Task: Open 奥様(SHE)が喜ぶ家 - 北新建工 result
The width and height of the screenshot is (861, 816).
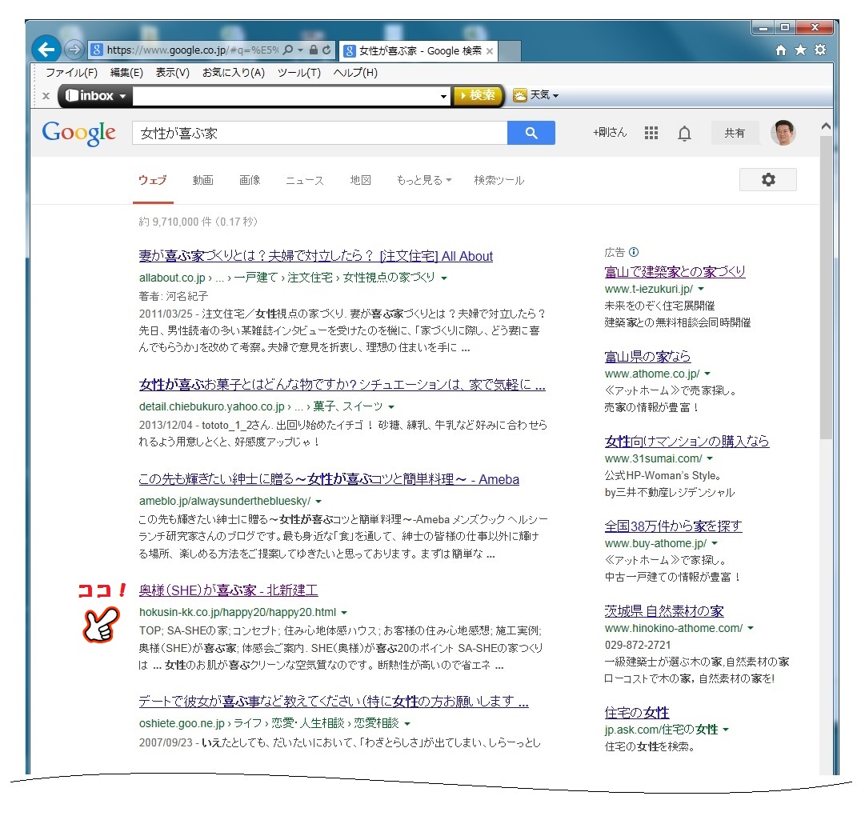Action: 228,590
